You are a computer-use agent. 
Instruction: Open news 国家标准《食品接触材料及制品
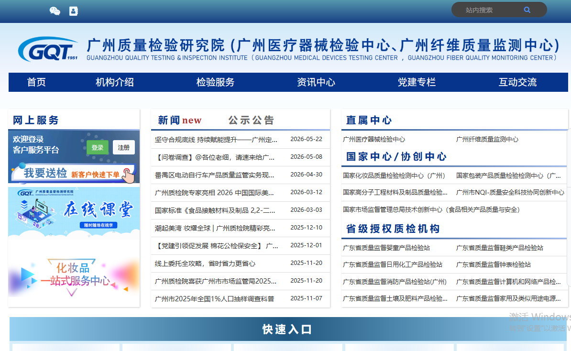coord(215,210)
